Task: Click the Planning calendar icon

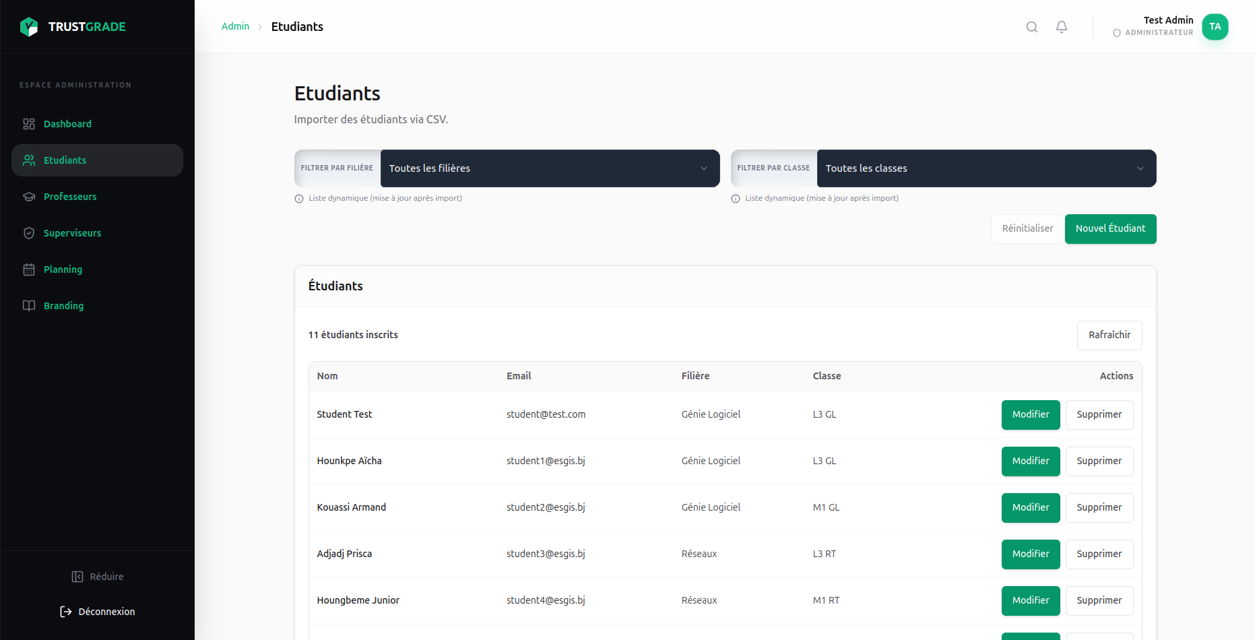Action: pos(29,269)
